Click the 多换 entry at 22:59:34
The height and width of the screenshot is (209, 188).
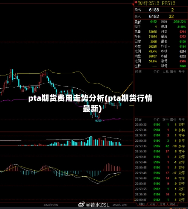[x=182, y=130]
